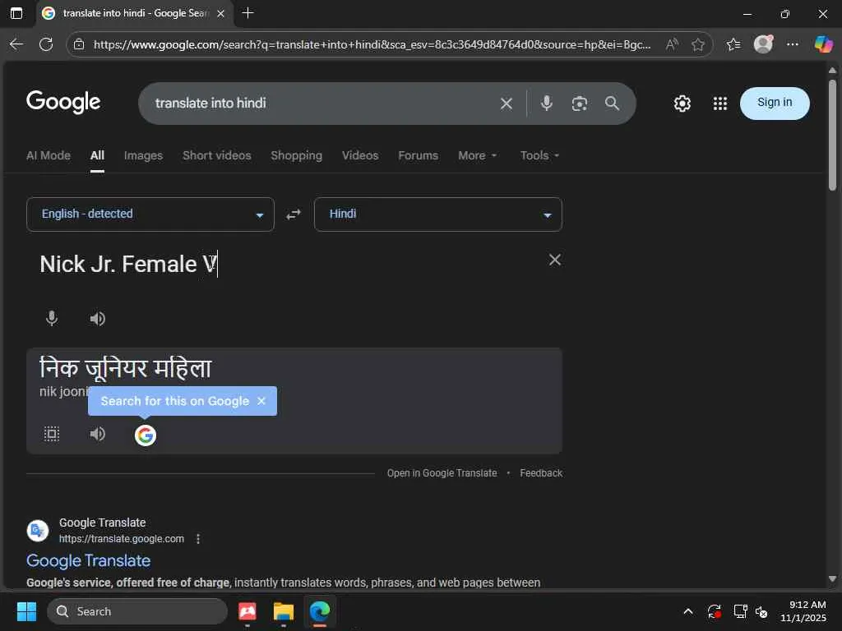842x631 pixels.
Task: Open in Google Translate link
Action: [442, 473]
